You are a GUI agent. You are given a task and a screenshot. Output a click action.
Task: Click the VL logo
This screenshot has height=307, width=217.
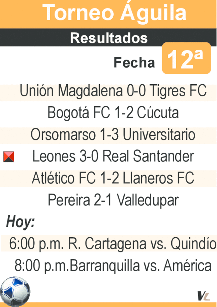[x=203, y=296]
